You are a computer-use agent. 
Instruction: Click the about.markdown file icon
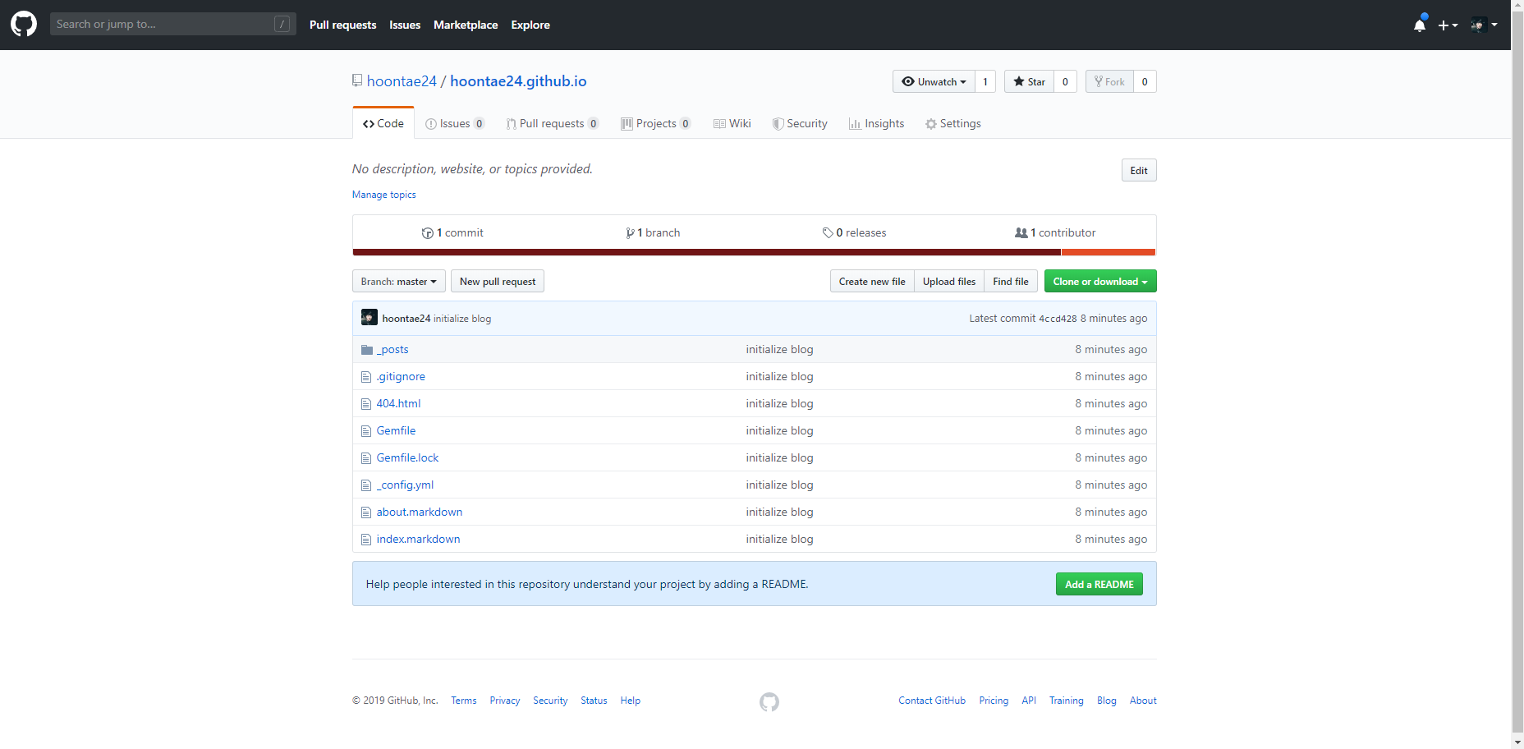[366, 512]
